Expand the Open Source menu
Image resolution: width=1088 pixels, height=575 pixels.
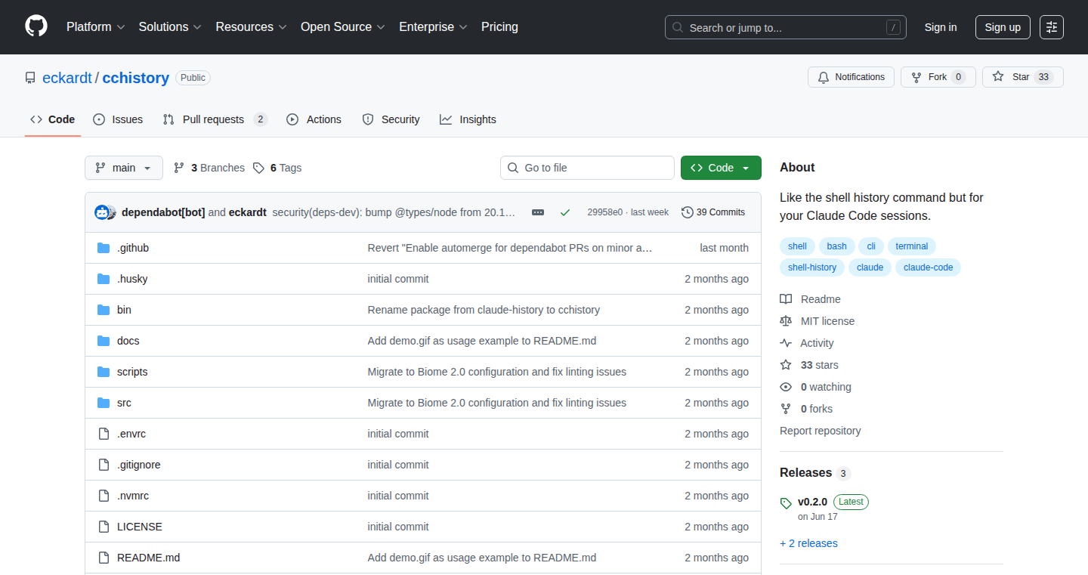(x=343, y=27)
